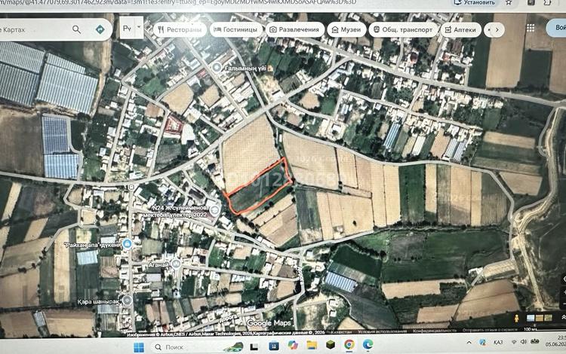Viewport: 566px width, 354px height.
Task: Open directions with the blue diamond icon
Action: pos(100,29)
